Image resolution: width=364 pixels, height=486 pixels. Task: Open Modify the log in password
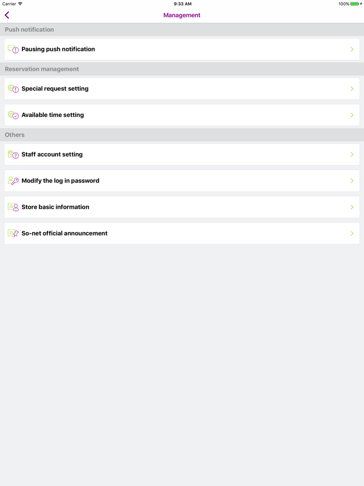click(x=182, y=181)
